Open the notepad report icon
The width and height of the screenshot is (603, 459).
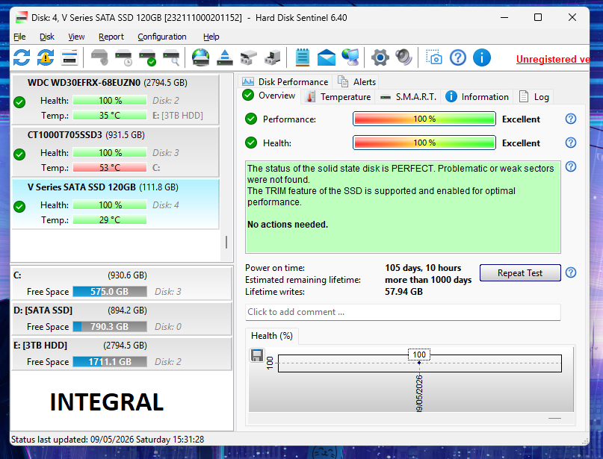tap(303, 57)
